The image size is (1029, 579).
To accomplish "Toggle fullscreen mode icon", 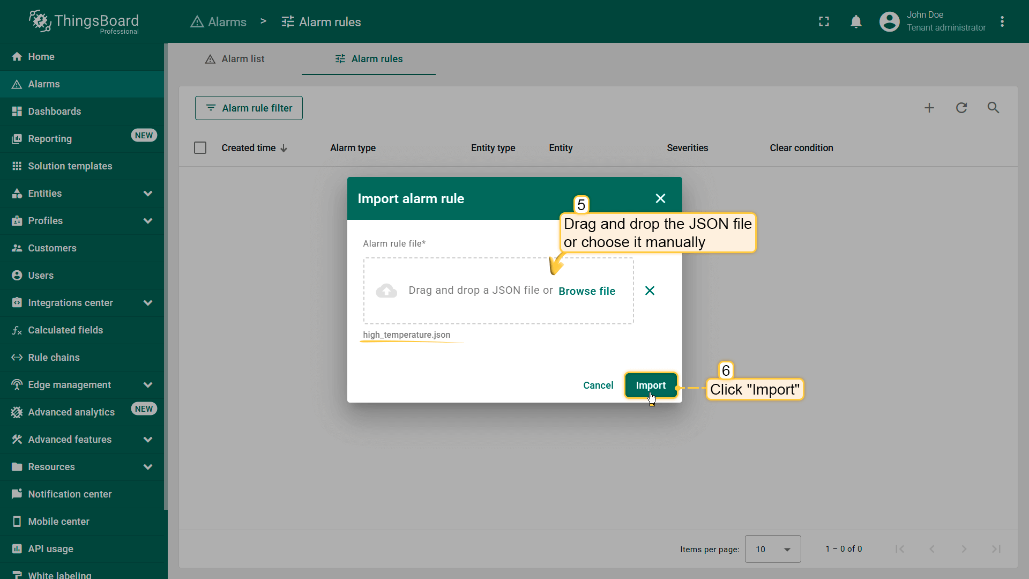I will [x=824, y=22].
